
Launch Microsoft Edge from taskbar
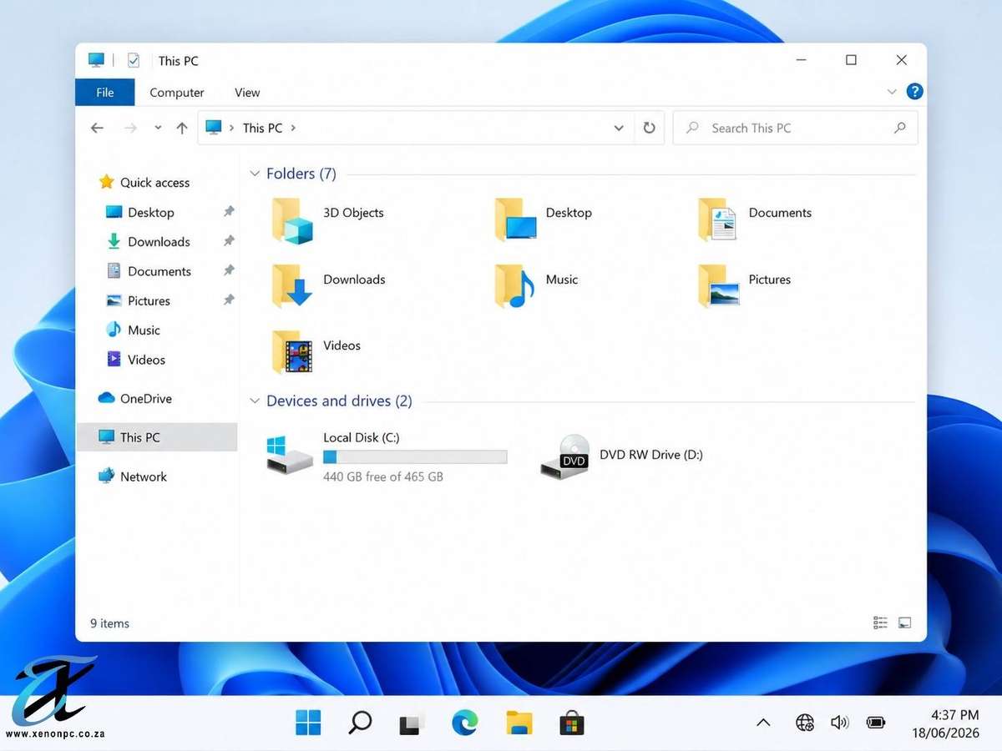point(464,723)
